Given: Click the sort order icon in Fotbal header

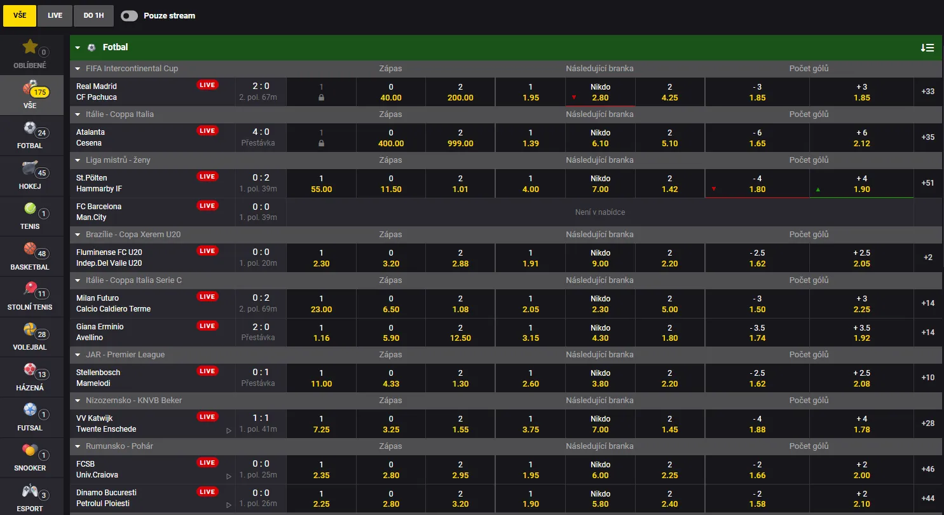Looking at the screenshot, I should pos(927,48).
